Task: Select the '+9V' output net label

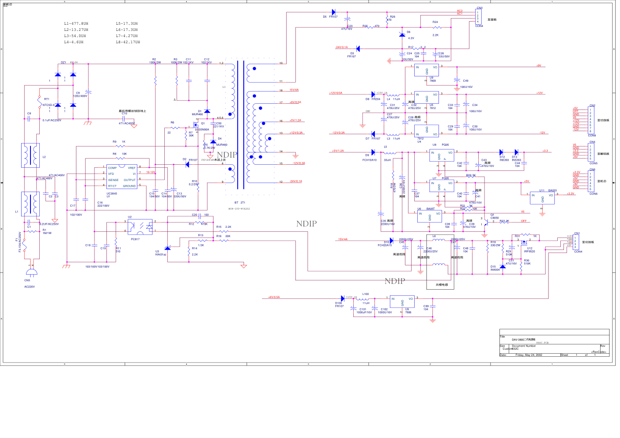Action: pos(538,65)
